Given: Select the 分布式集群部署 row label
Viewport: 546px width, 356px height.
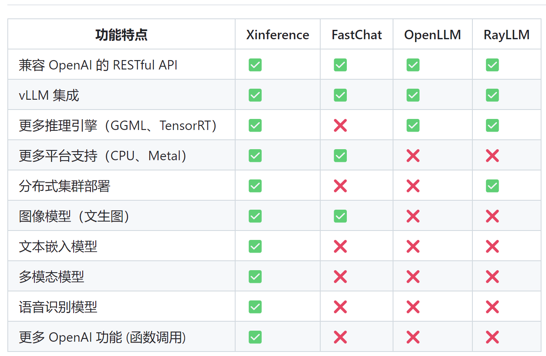Looking at the screenshot, I should 65,186.
